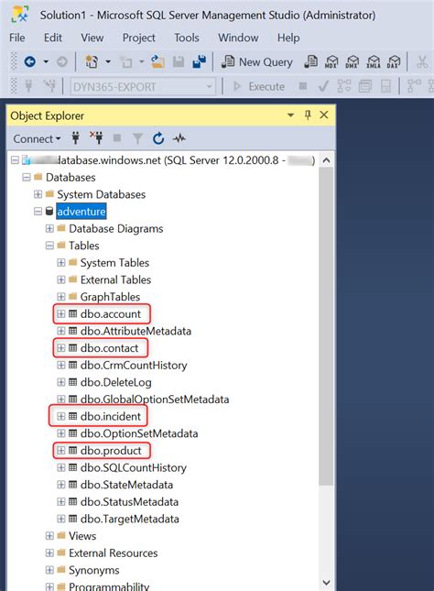Collapse the Tables folder

click(49, 246)
